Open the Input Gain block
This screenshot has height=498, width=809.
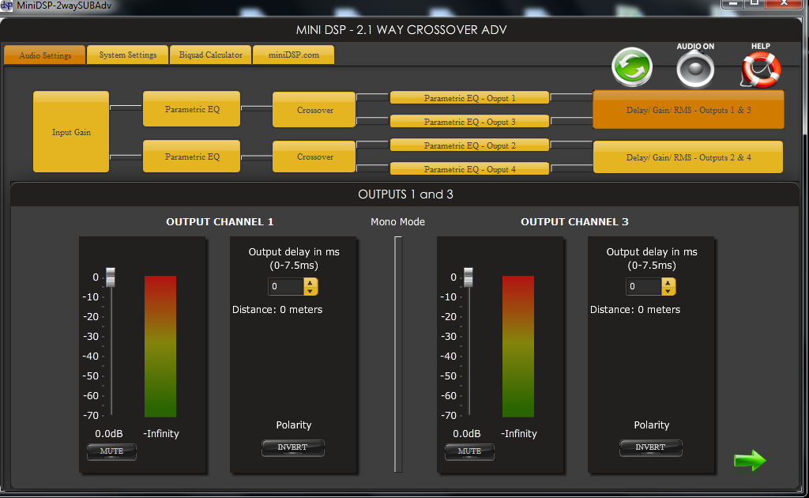point(71,132)
